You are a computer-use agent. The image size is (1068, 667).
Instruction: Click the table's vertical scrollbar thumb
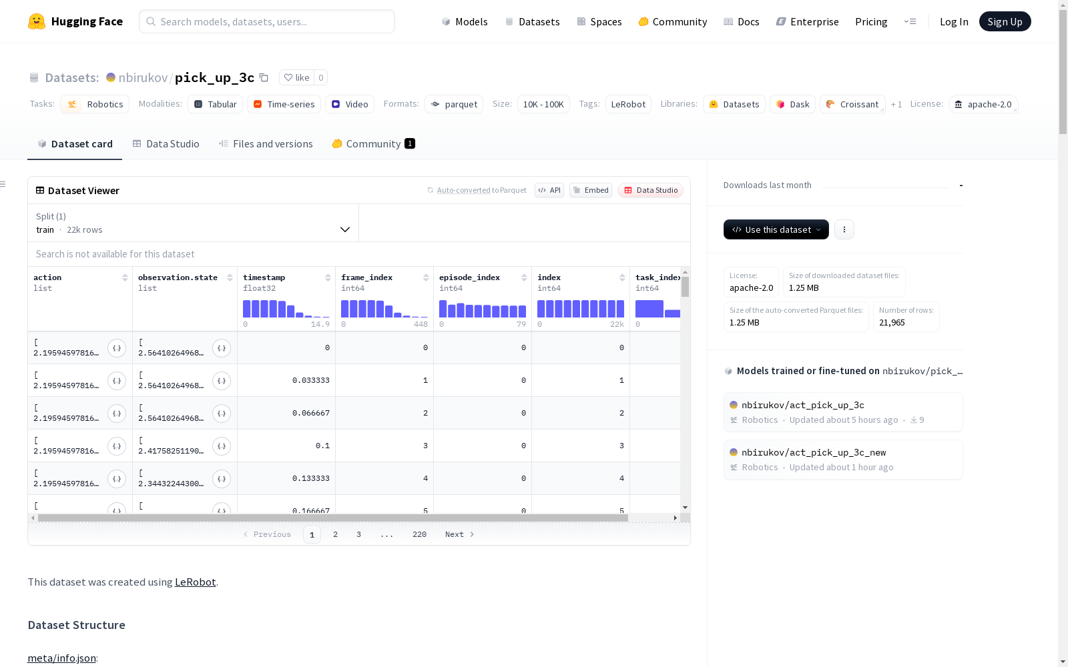(x=685, y=287)
